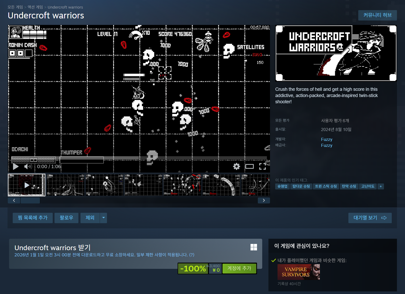Open developer Fuzzy link
405x294 pixels.
327,139
